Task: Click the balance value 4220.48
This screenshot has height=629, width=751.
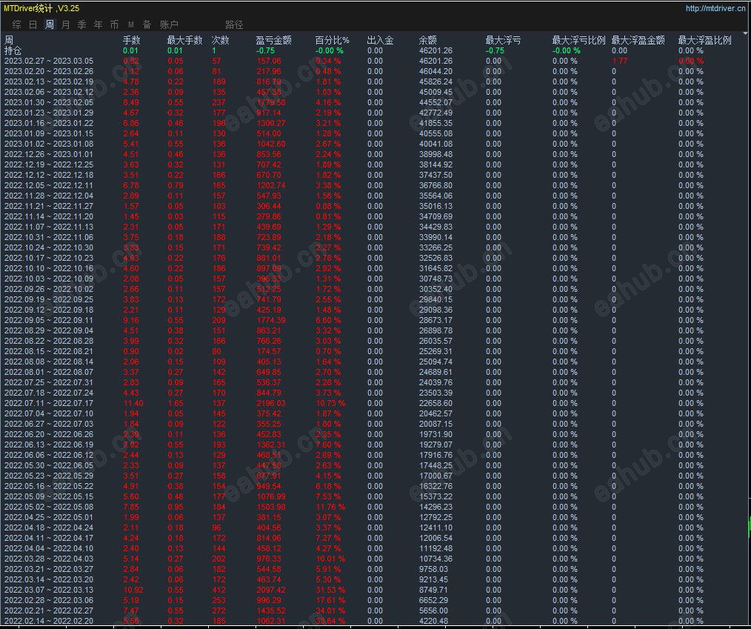Action: tap(433, 621)
